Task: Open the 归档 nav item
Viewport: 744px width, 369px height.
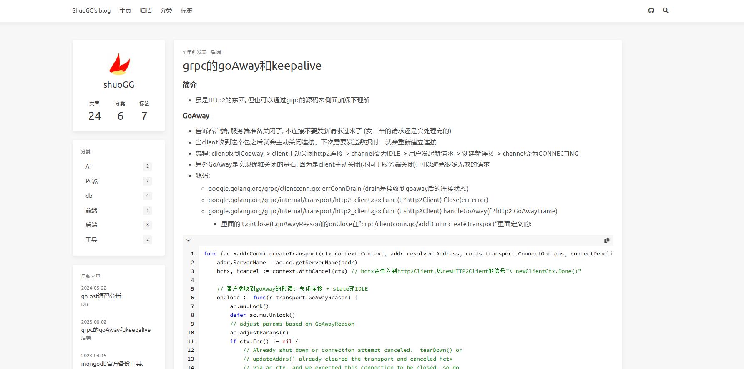Action: click(146, 10)
